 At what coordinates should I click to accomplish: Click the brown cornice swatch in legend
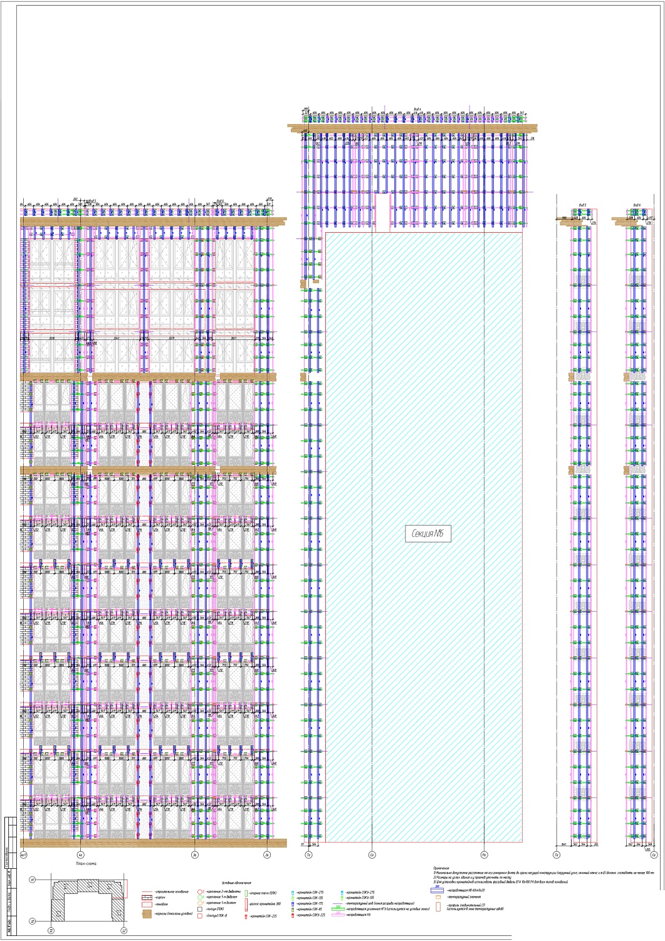(146, 914)
